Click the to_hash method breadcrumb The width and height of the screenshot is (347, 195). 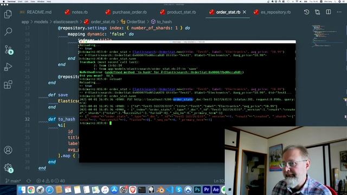(162, 22)
